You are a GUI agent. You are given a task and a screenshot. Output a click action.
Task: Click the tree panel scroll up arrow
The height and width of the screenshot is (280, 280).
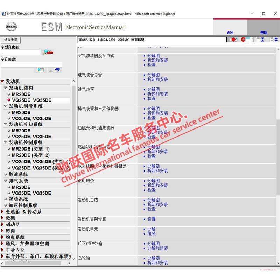[73, 81]
